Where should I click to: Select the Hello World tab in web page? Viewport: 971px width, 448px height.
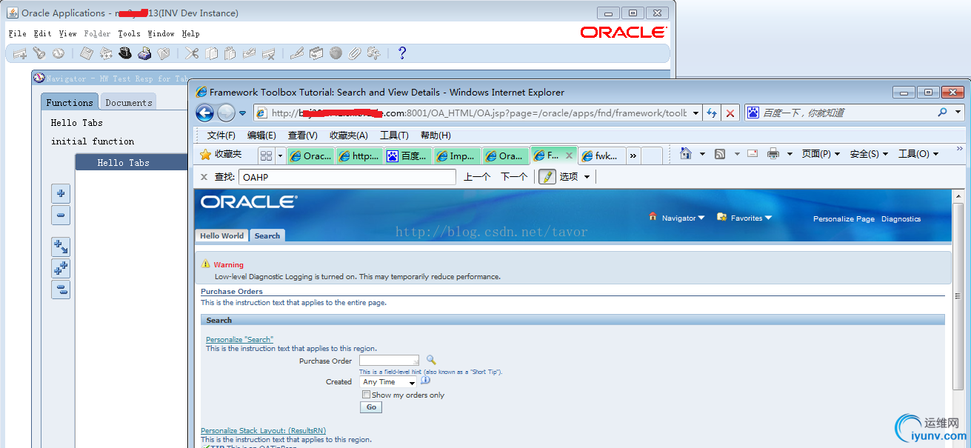(221, 235)
